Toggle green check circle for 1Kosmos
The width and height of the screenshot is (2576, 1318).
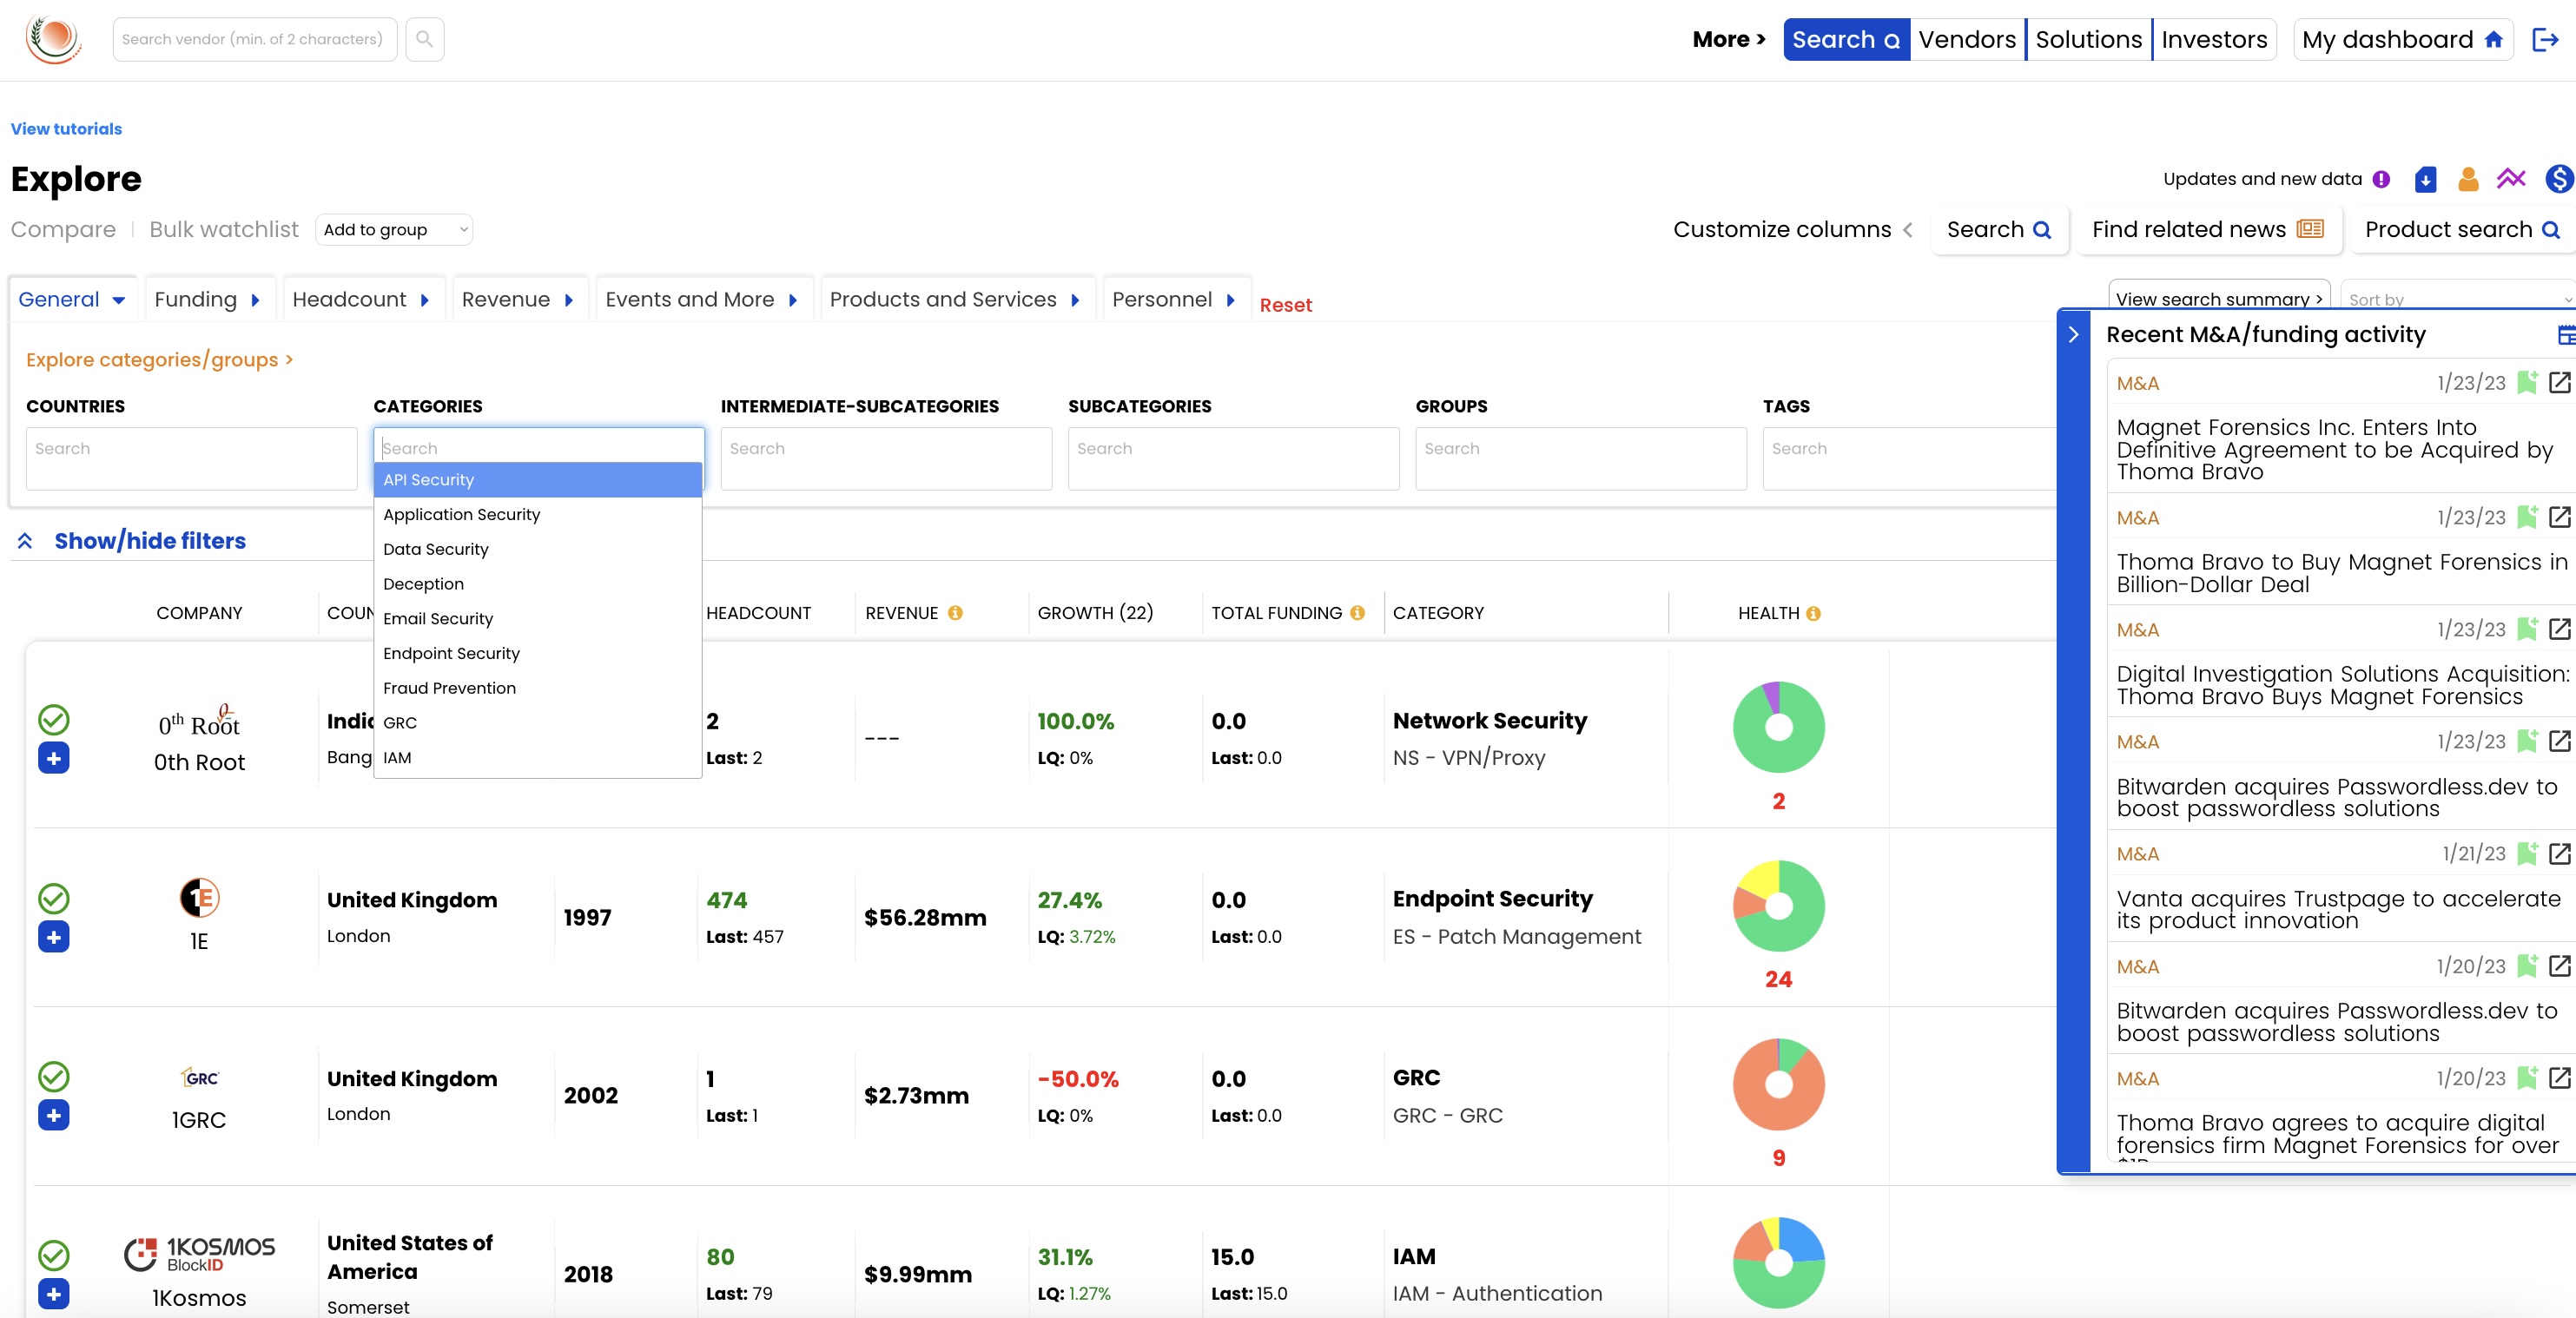54,1255
